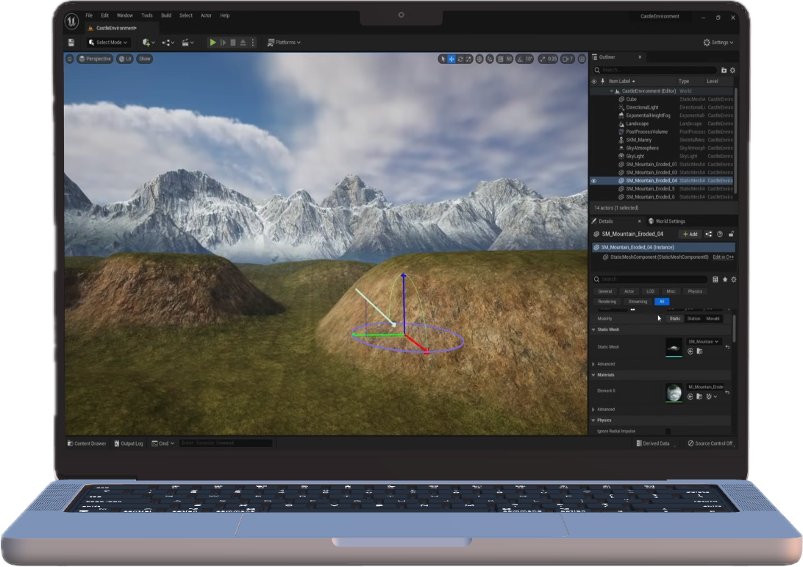Screen dimensions: 803x567
Task: Open the Platforms dropdown
Action: point(284,43)
